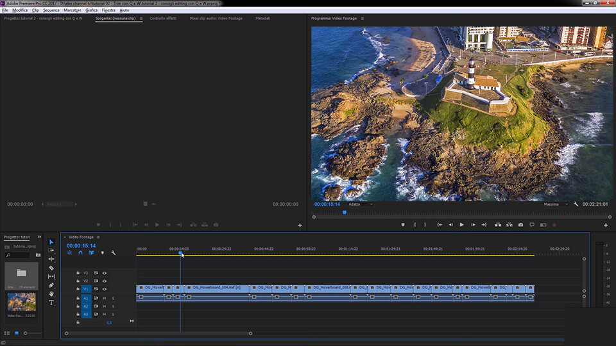The height and width of the screenshot is (346, 616).
Task: Open Source Monitor button editor plus
Action: 300,225
